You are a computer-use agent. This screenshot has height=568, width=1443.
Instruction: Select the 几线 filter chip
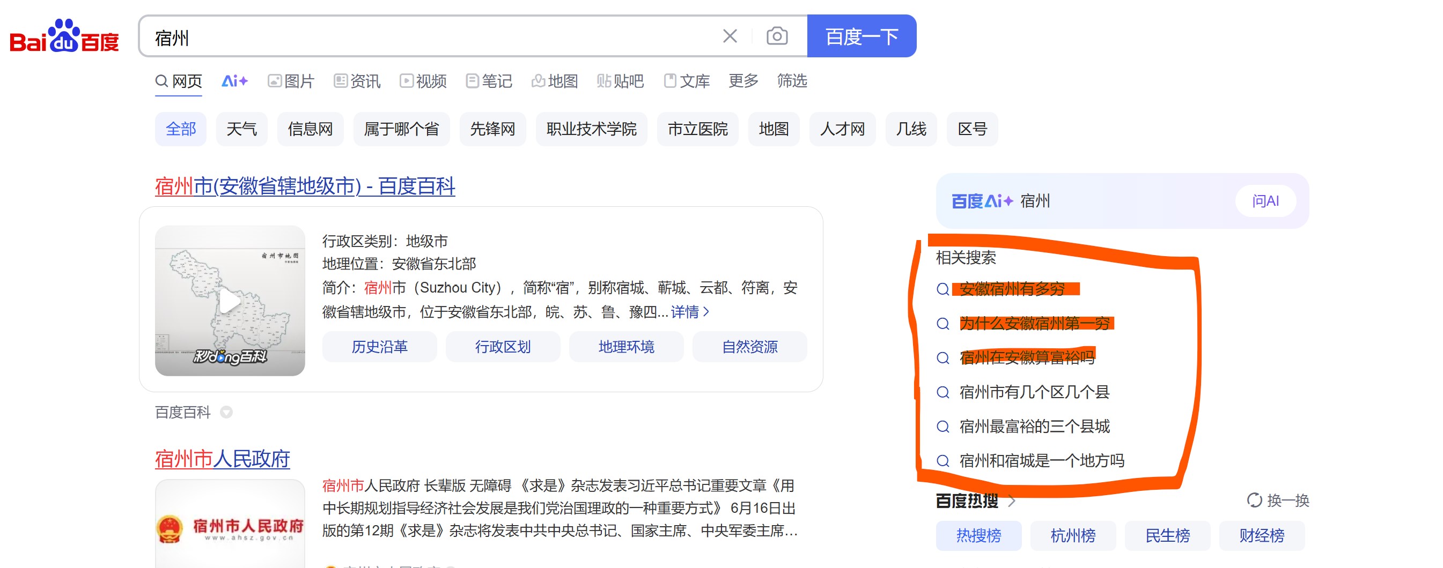point(911,129)
